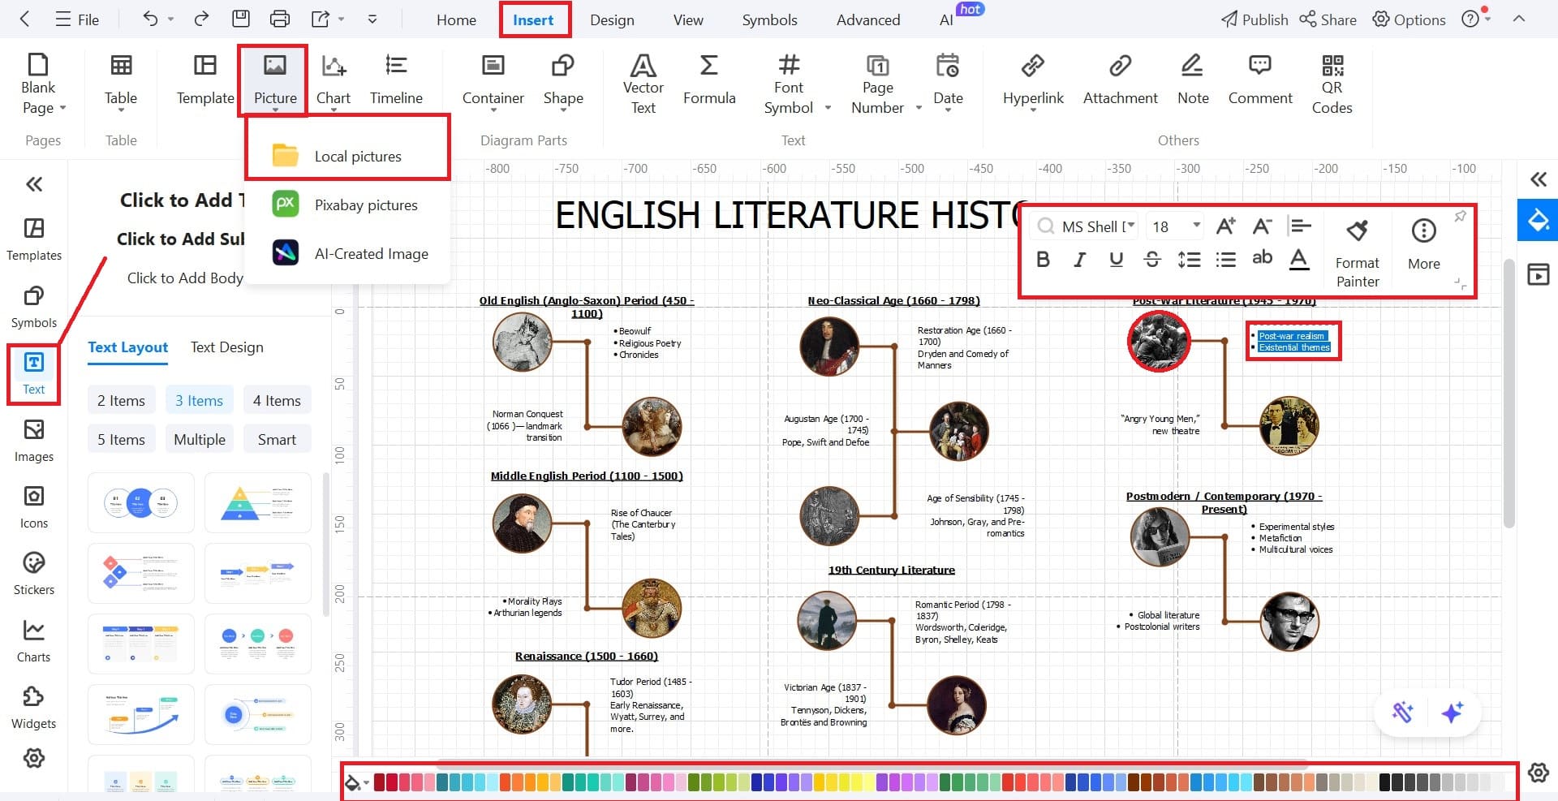Collapse the left sidebar panel
This screenshot has width=1558, height=801.
point(34,184)
